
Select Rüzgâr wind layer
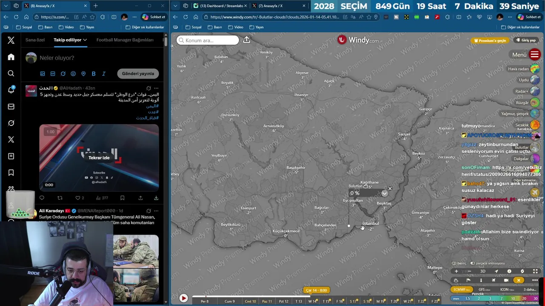(528, 102)
